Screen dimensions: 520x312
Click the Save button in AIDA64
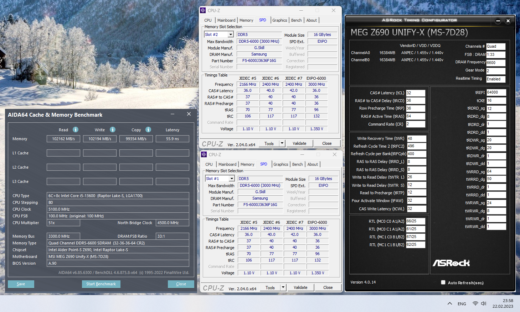click(x=21, y=284)
